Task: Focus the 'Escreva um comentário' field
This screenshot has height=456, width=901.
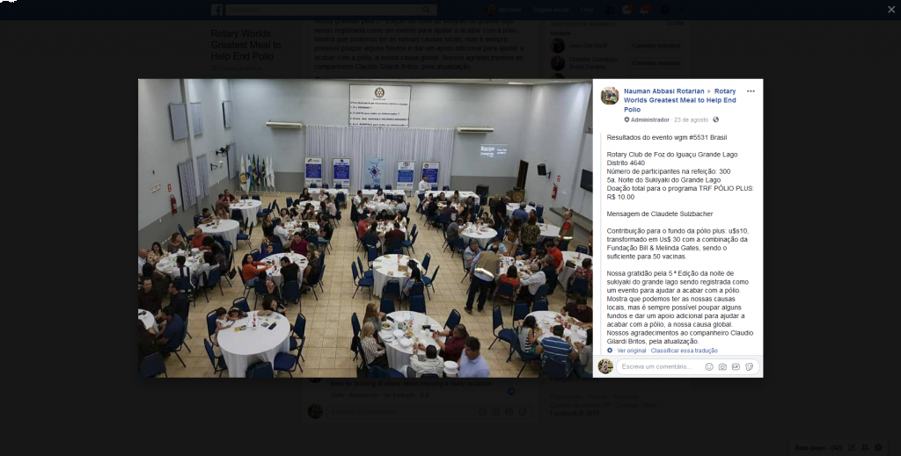Action: click(x=660, y=366)
